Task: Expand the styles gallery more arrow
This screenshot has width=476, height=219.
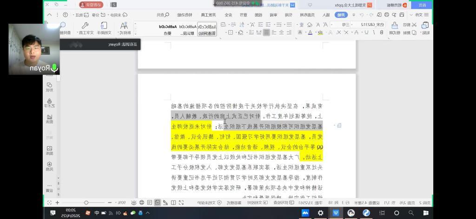Action: (x=135, y=33)
